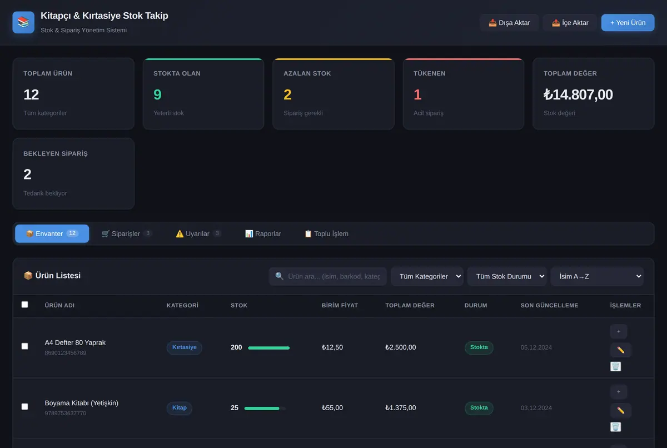Delete A4 Defter 80 Yaprak via trash icon
667x448 pixels.
pyautogui.click(x=615, y=366)
